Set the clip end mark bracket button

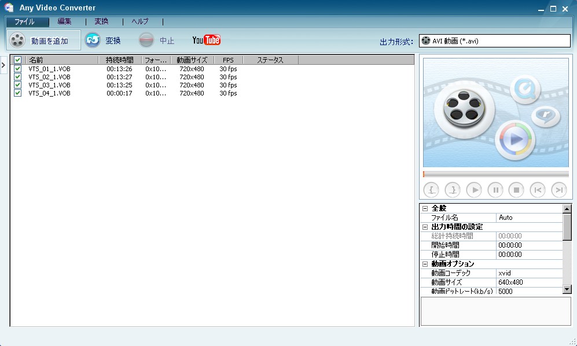coord(453,190)
